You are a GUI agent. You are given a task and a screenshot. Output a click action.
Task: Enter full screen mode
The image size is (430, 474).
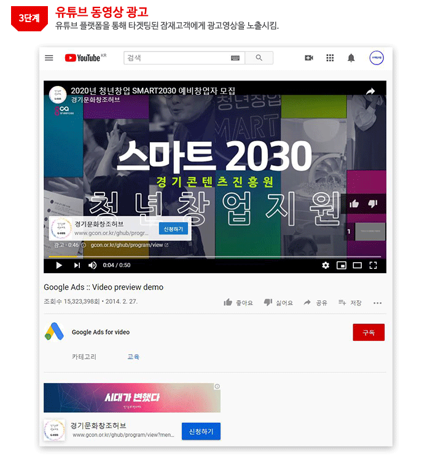coord(373,265)
